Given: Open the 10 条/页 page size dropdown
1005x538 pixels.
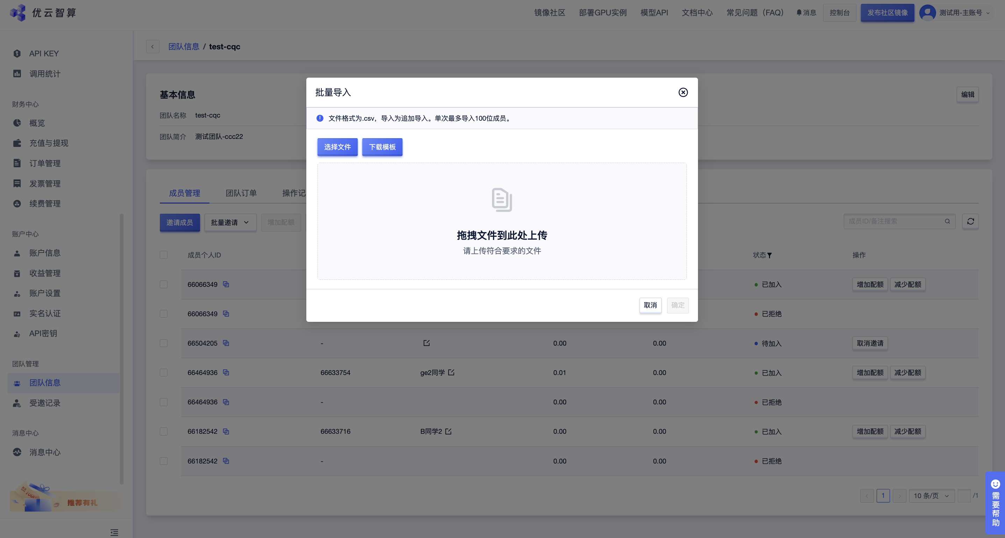Looking at the screenshot, I should 931,496.
